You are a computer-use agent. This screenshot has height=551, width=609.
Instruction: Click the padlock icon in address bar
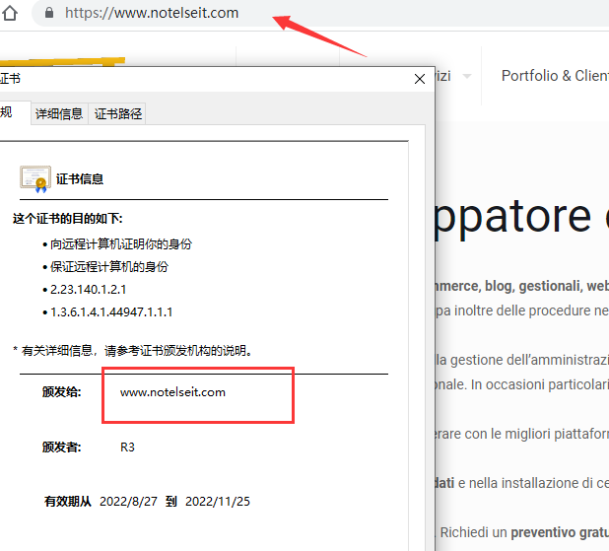[49, 13]
